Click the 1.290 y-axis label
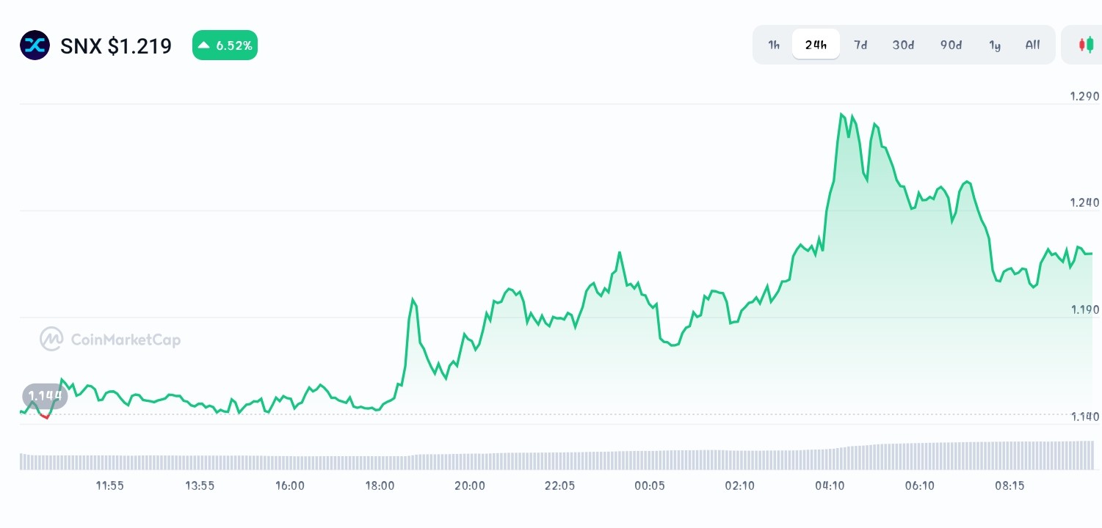 pos(1084,96)
